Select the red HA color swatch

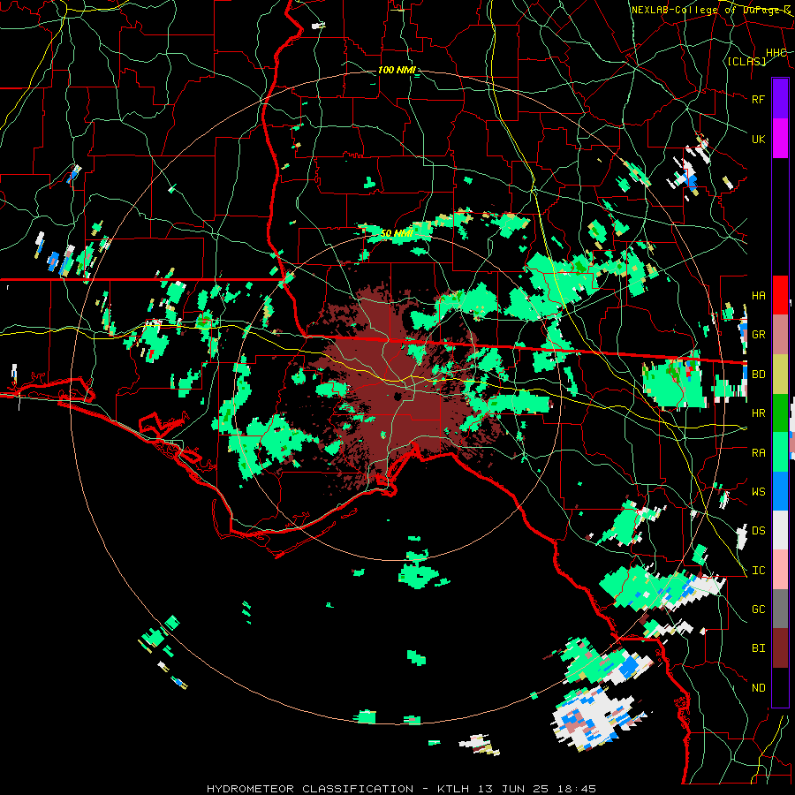[780, 295]
